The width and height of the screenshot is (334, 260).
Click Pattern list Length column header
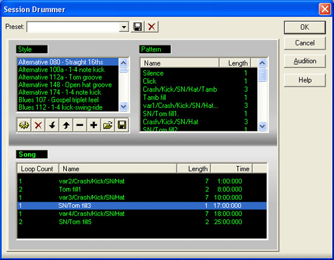[235, 63]
